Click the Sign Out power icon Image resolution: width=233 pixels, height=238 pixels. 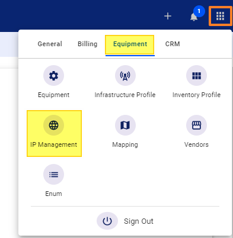click(107, 221)
